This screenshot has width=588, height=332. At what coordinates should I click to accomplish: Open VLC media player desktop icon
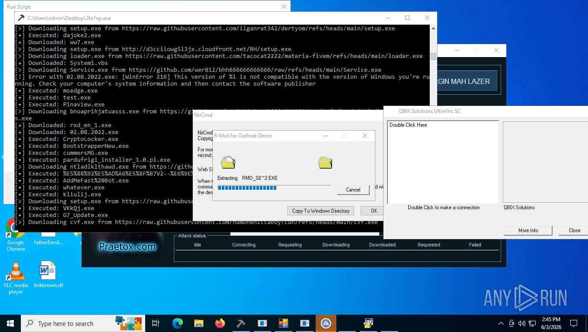(16, 278)
